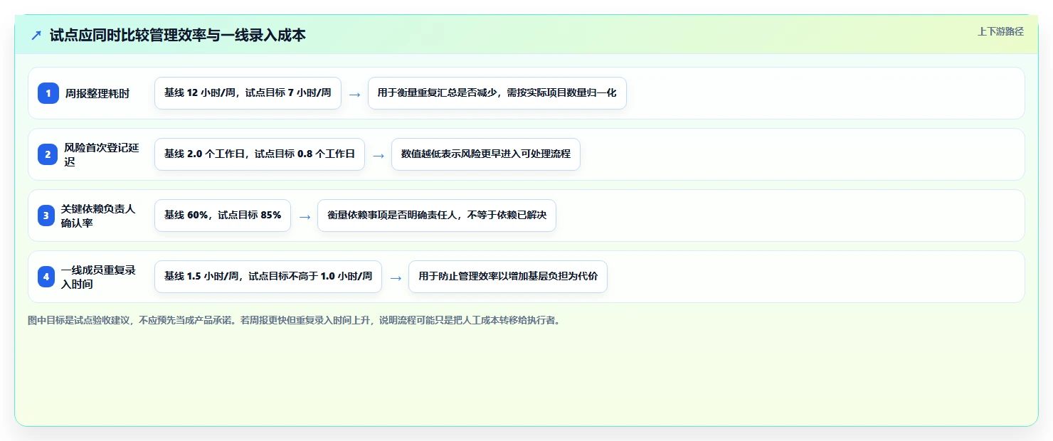
Task: Click the 上下游路径 label
Action: tap(1000, 31)
